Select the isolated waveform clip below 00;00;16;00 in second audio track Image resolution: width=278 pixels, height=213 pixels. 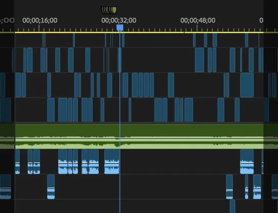51,187
